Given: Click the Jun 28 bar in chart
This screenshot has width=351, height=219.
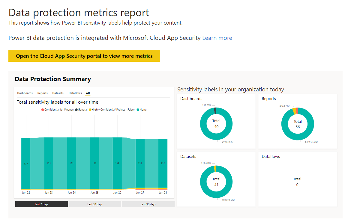Looking at the screenshot, I should [163, 163].
